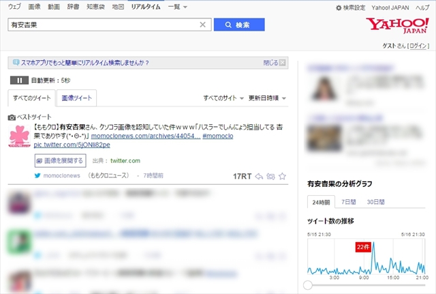
Task: Open the 動画 search tab
Action: pos(54,7)
